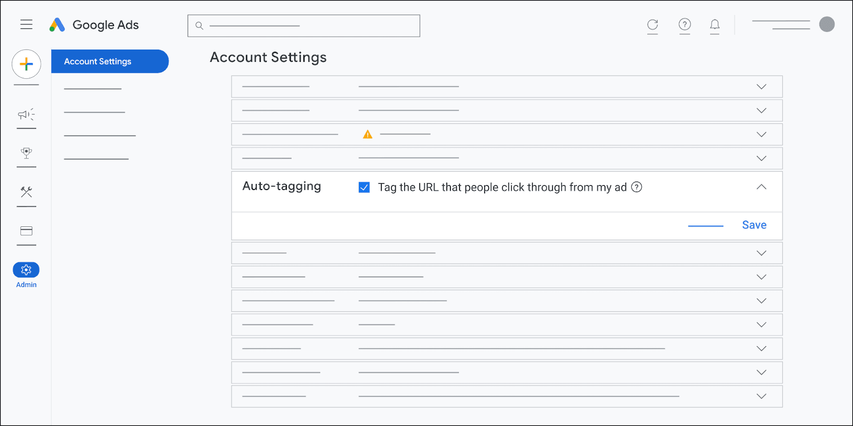Open Tools wrench icon in sidebar
Image resolution: width=853 pixels, height=426 pixels.
pyautogui.click(x=26, y=192)
